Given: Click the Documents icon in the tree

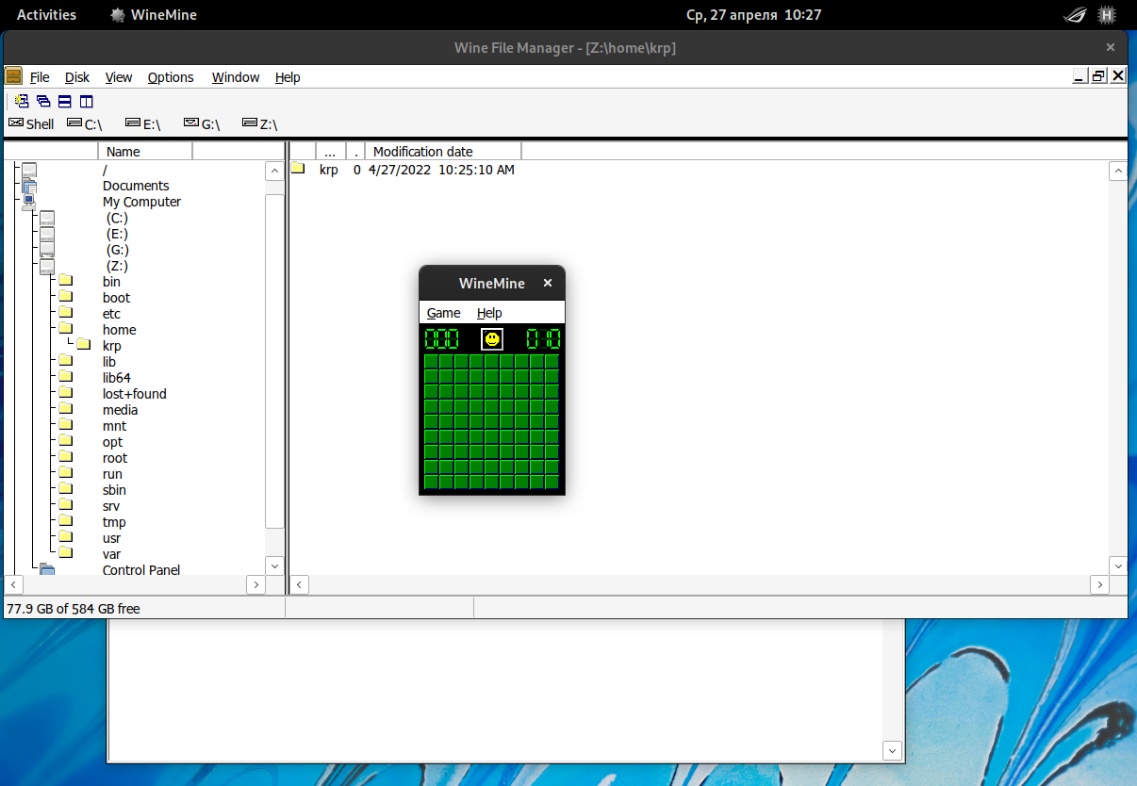Looking at the screenshot, I should pos(29,186).
